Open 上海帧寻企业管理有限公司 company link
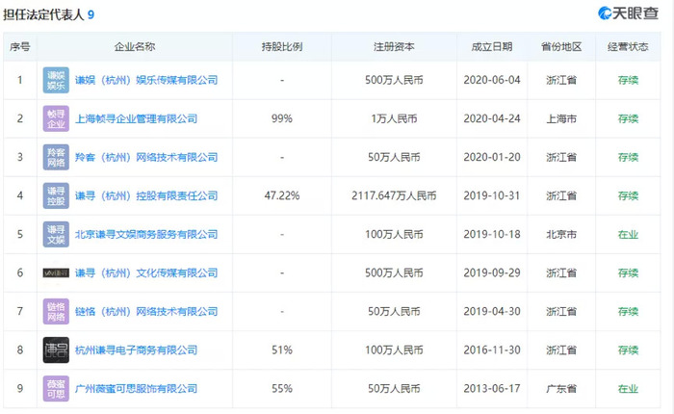This screenshot has height=414, width=674. 137,118
